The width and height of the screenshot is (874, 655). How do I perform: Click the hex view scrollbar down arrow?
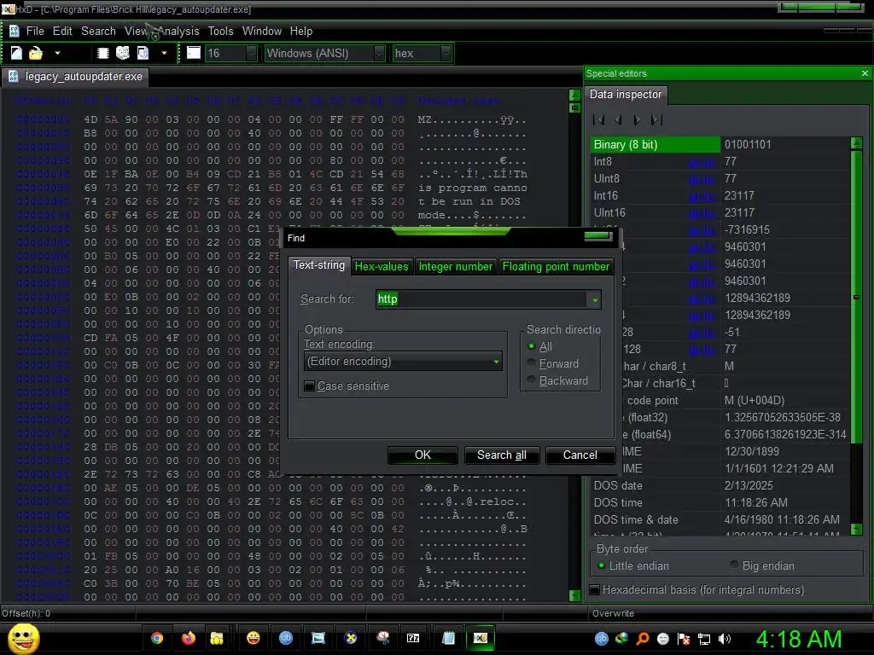[x=574, y=595]
